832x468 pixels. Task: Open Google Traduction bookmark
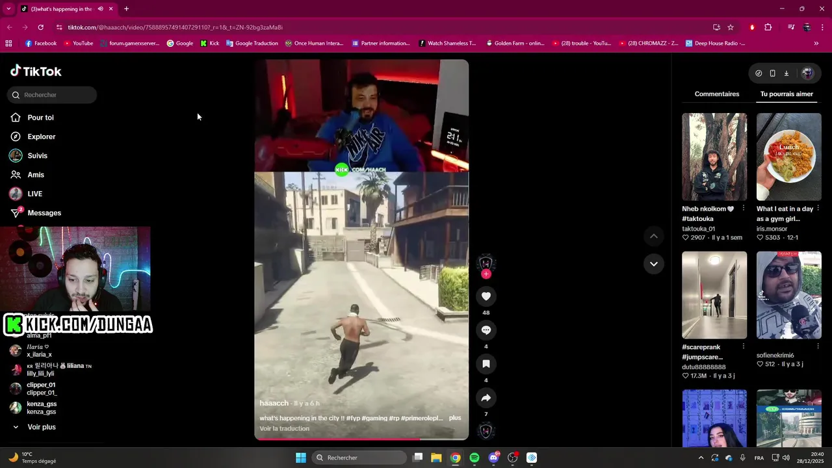[x=252, y=44]
